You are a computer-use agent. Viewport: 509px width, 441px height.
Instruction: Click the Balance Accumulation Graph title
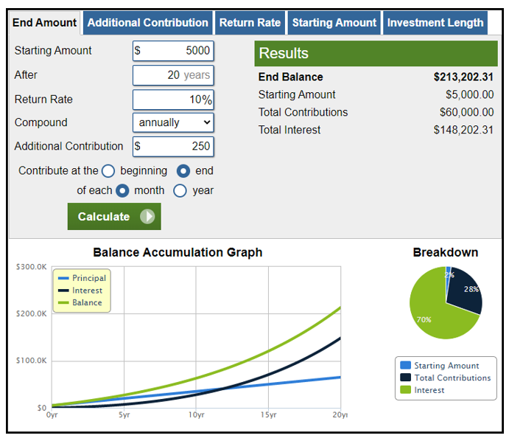[178, 252]
